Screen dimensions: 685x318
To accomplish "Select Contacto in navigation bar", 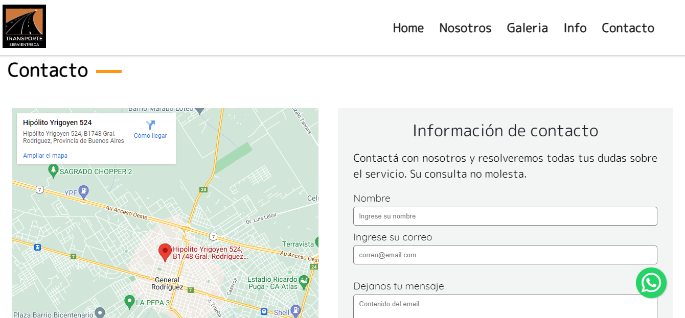I will [628, 28].
